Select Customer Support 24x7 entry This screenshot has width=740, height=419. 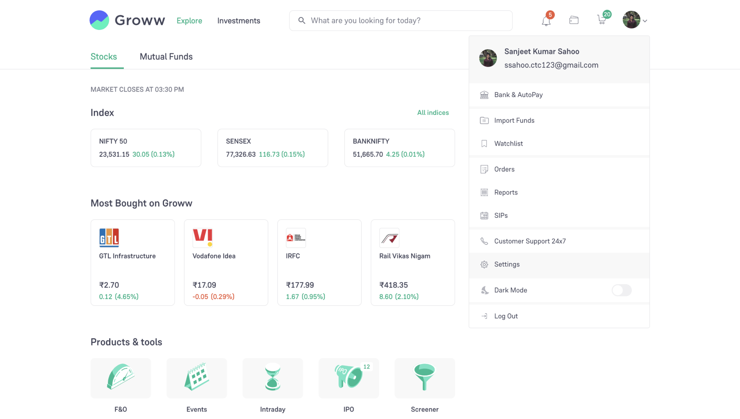click(559, 241)
